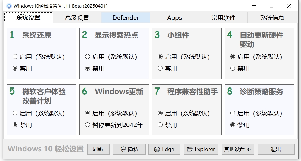View the 系统信息 tab

(272, 18)
